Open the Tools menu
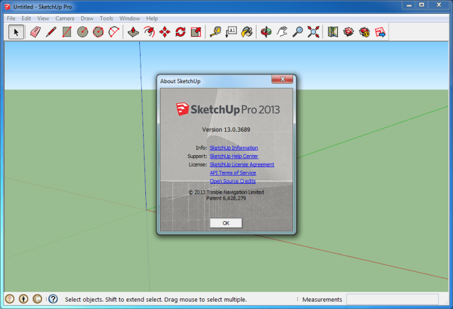Screen dimensions: 453x309 pos(107,19)
